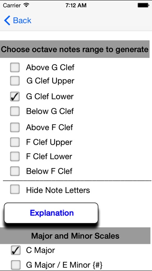Viewport: 152px width, 271px height.
Task: Tap the 7:12 AM clock
Action: [x=76, y=5]
